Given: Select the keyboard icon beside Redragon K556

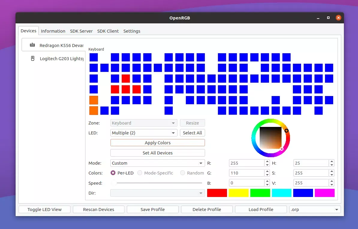Looking at the screenshot, I should (33, 45).
